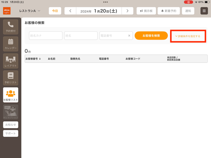Viewport: 211px width, 158px height.
Task: Tap the screen recording indicator
Action: [x=188, y=2]
